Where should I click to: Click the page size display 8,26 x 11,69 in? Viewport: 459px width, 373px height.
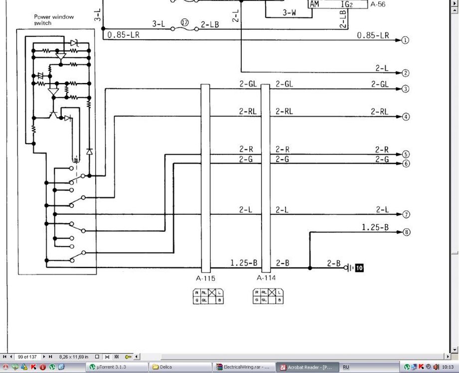pos(74,357)
